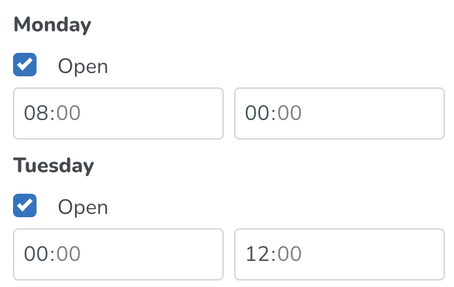Viewport: 454px width, 287px height.
Task: Select the minutes in Monday's 08:00 opening time
Action: [x=68, y=113]
